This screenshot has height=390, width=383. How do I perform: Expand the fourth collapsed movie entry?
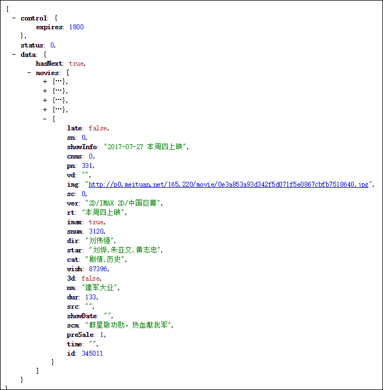pyautogui.click(x=45, y=109)
